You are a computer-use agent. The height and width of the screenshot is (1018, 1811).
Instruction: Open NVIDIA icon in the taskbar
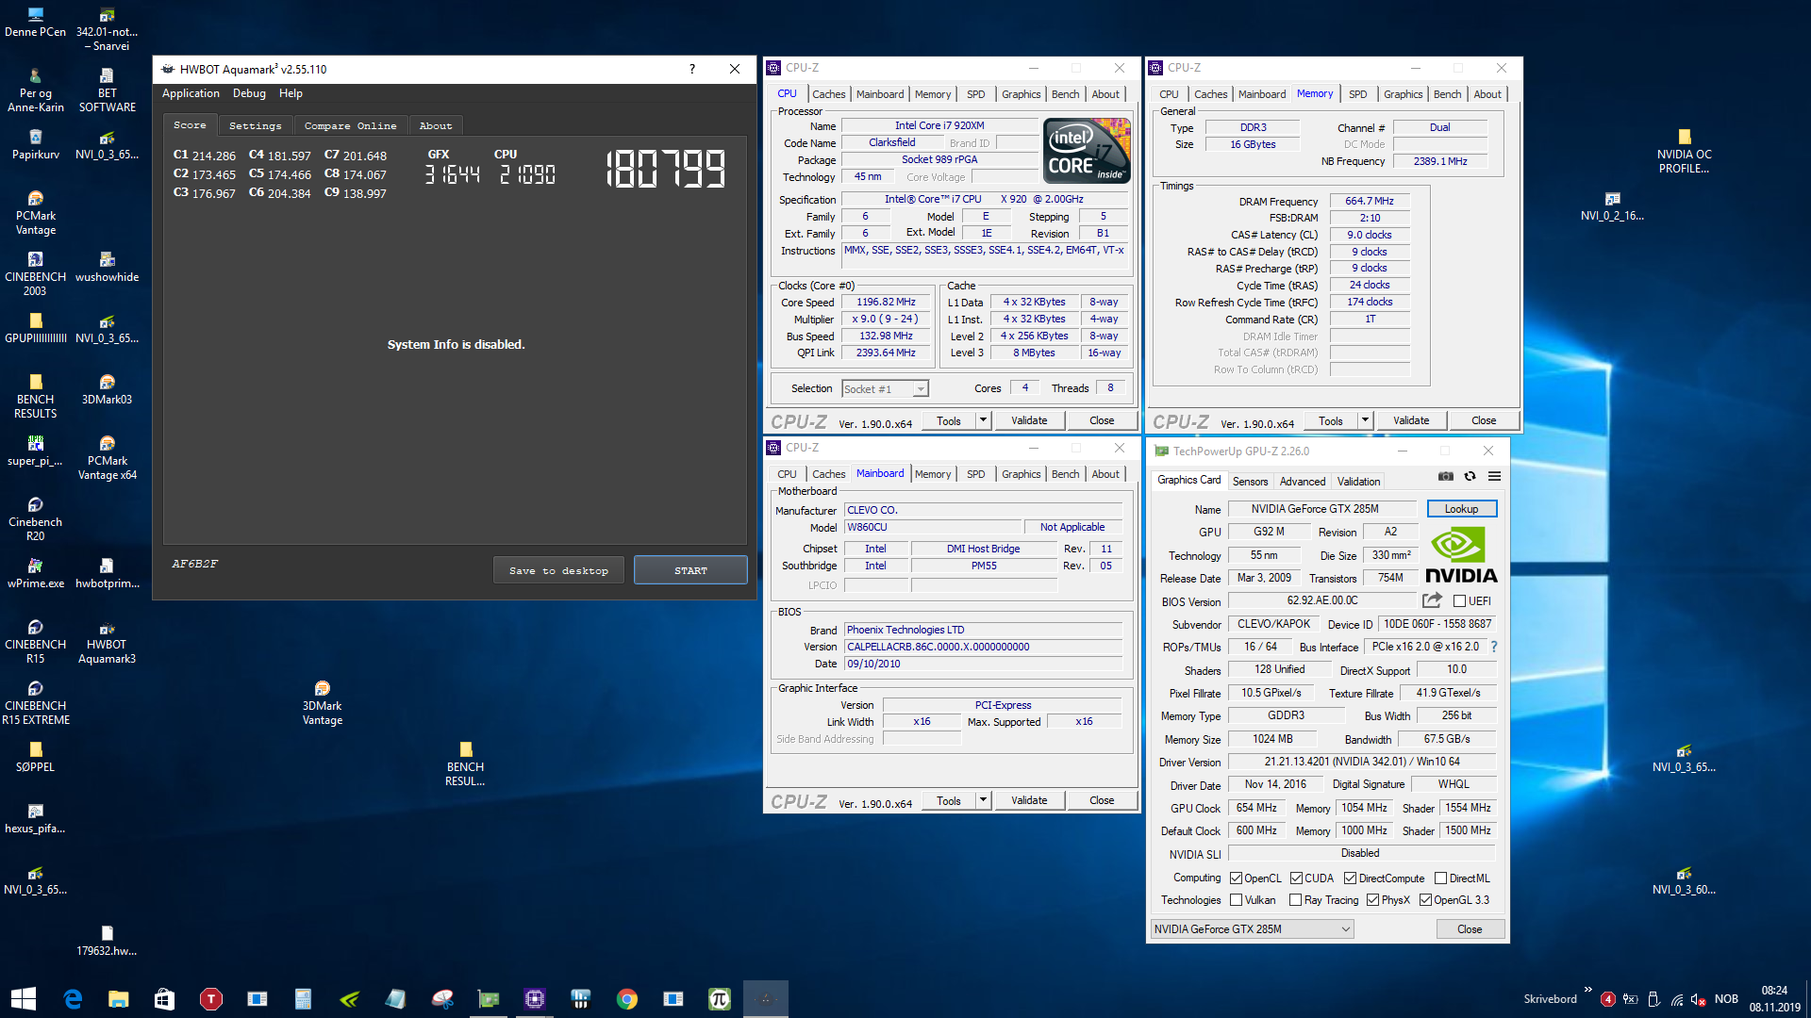(x=350, y=999)
